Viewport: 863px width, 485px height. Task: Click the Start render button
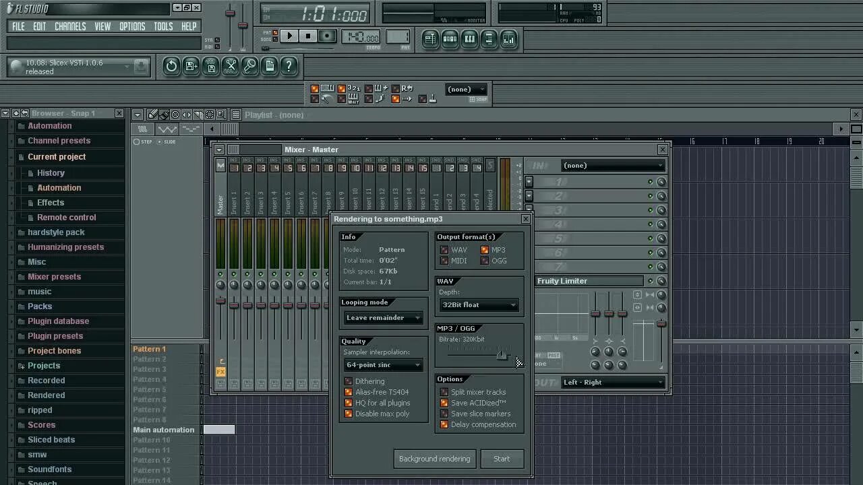pos(502,459)
